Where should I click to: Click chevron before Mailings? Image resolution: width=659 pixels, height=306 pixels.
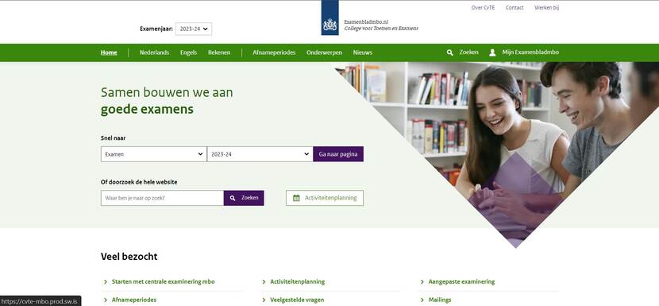point(422,300)
